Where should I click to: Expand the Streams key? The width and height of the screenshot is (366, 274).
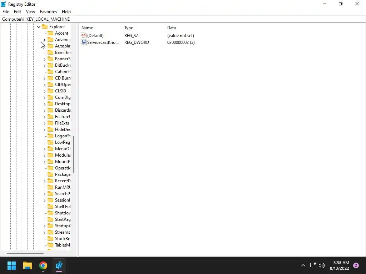pyautogui.click(x=44, y=232)
